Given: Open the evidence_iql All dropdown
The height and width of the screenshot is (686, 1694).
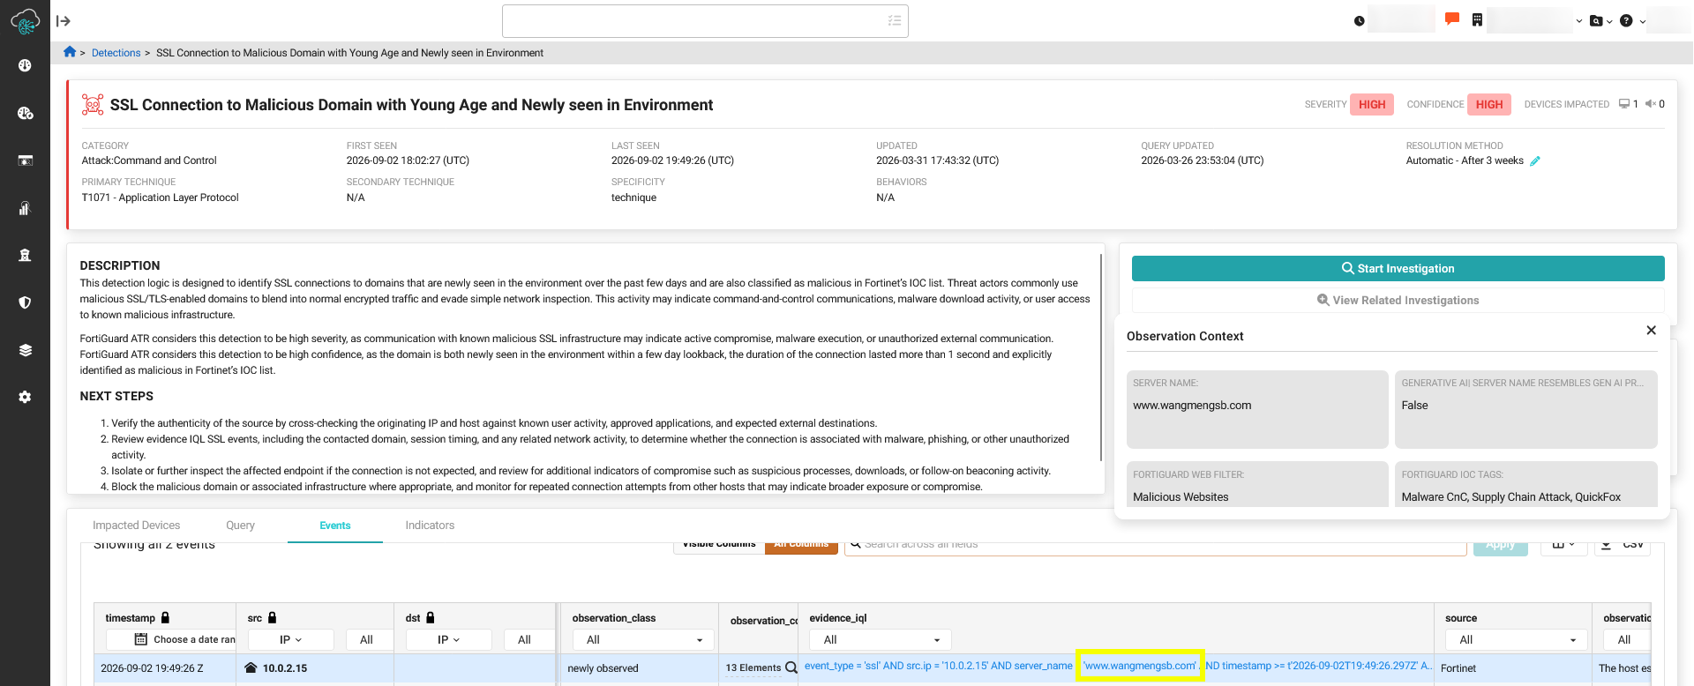Looking at the screenshot, I should click(x=881, y=640).
